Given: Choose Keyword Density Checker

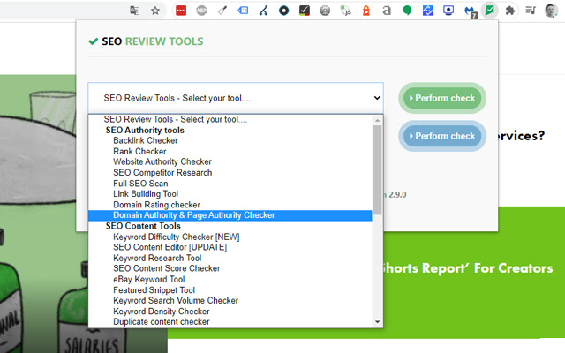Looking at the screenshot, I should tap(230, 312).
